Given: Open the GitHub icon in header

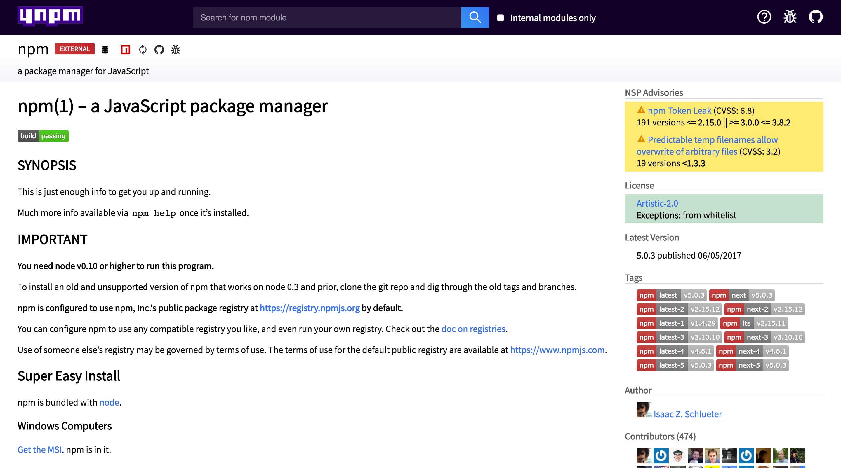Looking at the screenshot, I should coord(816,17).
